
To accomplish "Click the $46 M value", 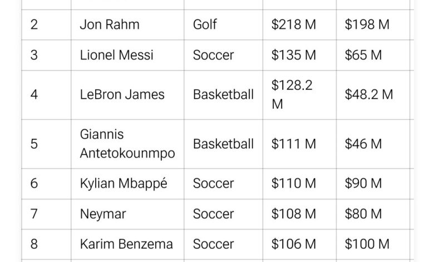I will click(x=363, y=144).
